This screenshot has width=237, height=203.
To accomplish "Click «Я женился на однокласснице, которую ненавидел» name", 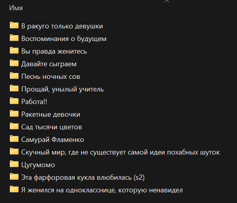I will pos(102,190).
